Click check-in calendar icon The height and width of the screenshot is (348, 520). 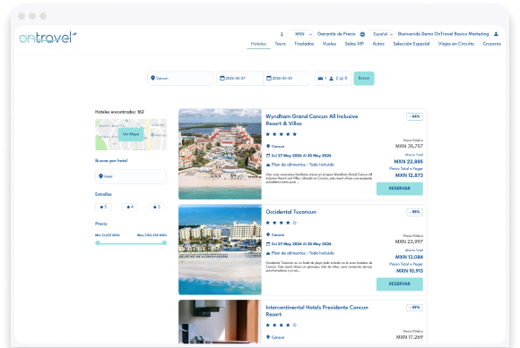(x=222, y=78)
